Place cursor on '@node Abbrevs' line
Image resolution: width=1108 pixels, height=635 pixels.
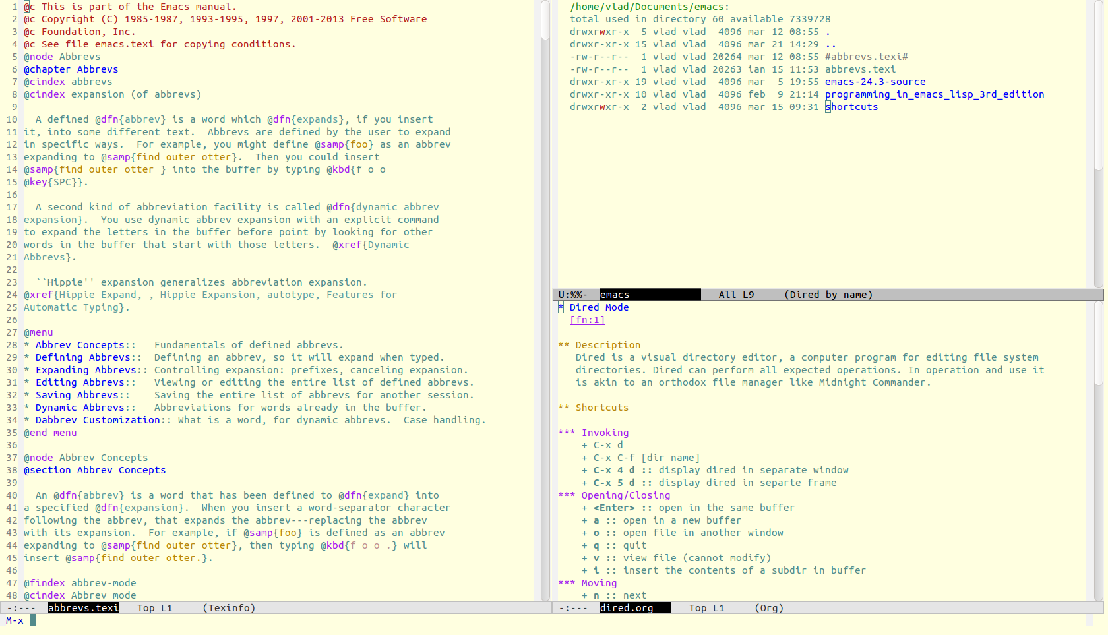click(x=62, y=57)
